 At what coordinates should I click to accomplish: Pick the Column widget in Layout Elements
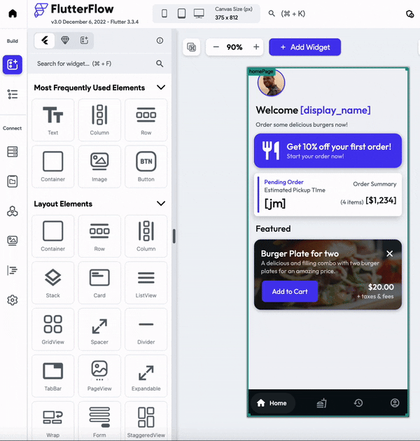point(146,237)
